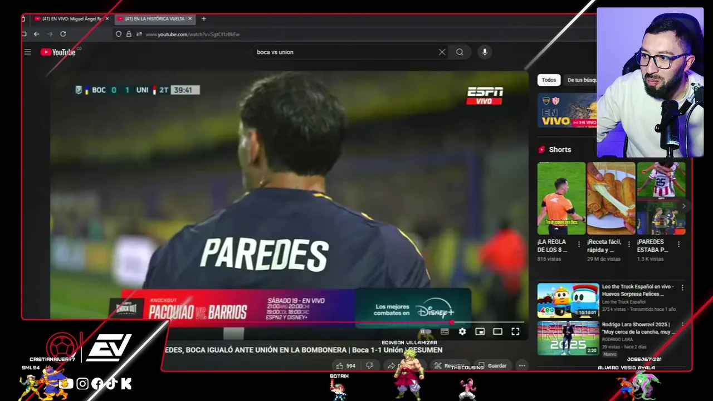Select the De tus búsquedas chip
The height and width of the screenshot is (401, 713).
(x=581, y=80)
